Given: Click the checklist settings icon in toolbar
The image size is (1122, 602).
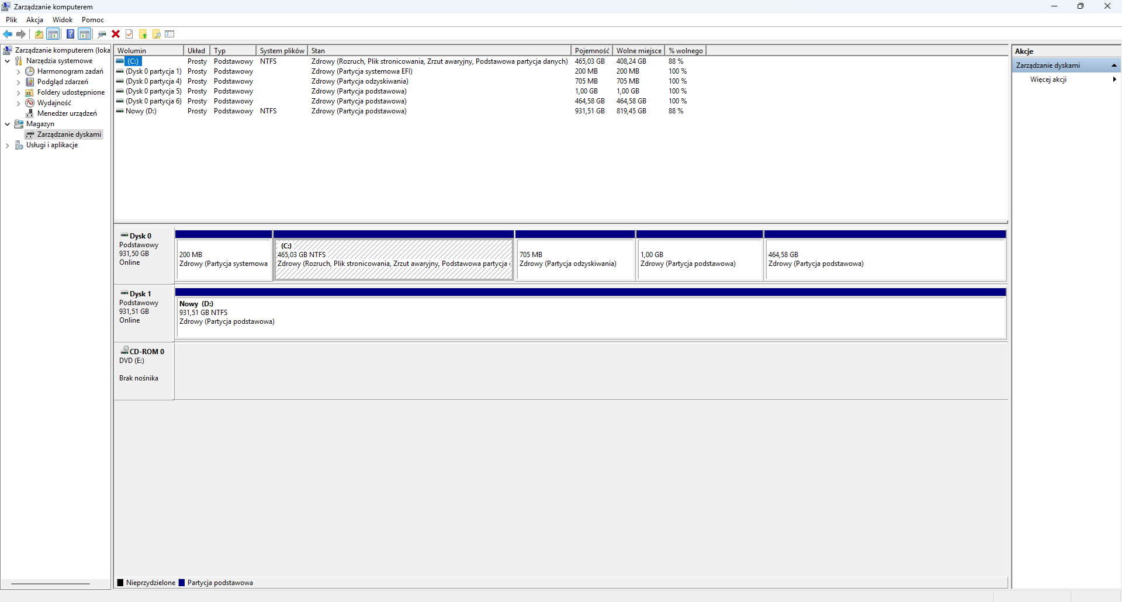Looking at the screenshot, I should (170, 34).
